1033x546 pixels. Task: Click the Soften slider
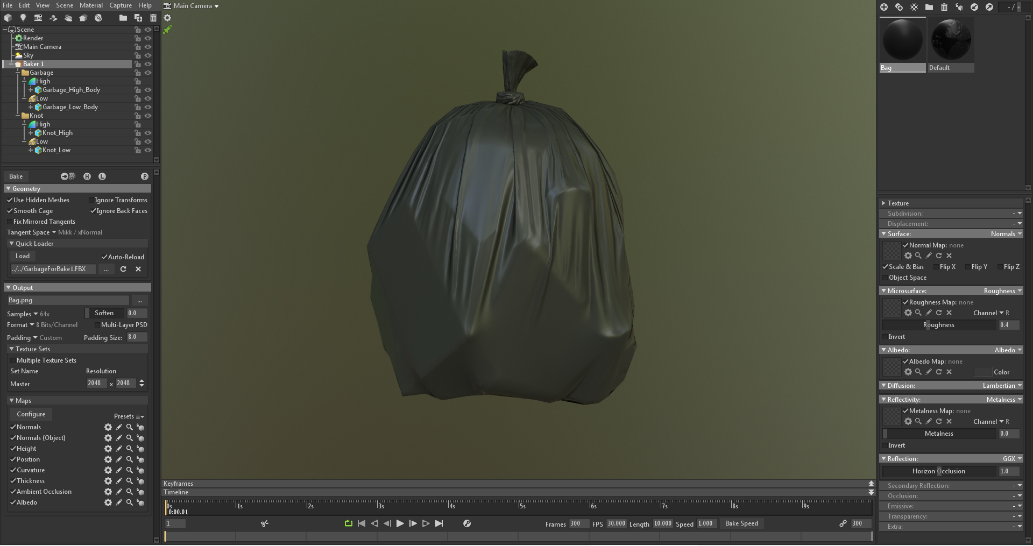[x=104, y=313]
